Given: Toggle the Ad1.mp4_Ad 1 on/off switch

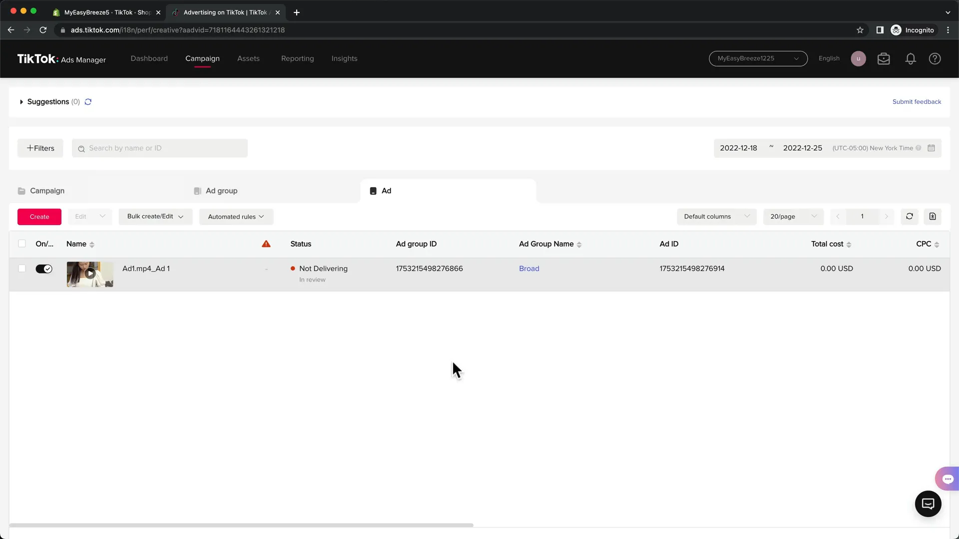Looking at the screenshot, I should 44,269.
